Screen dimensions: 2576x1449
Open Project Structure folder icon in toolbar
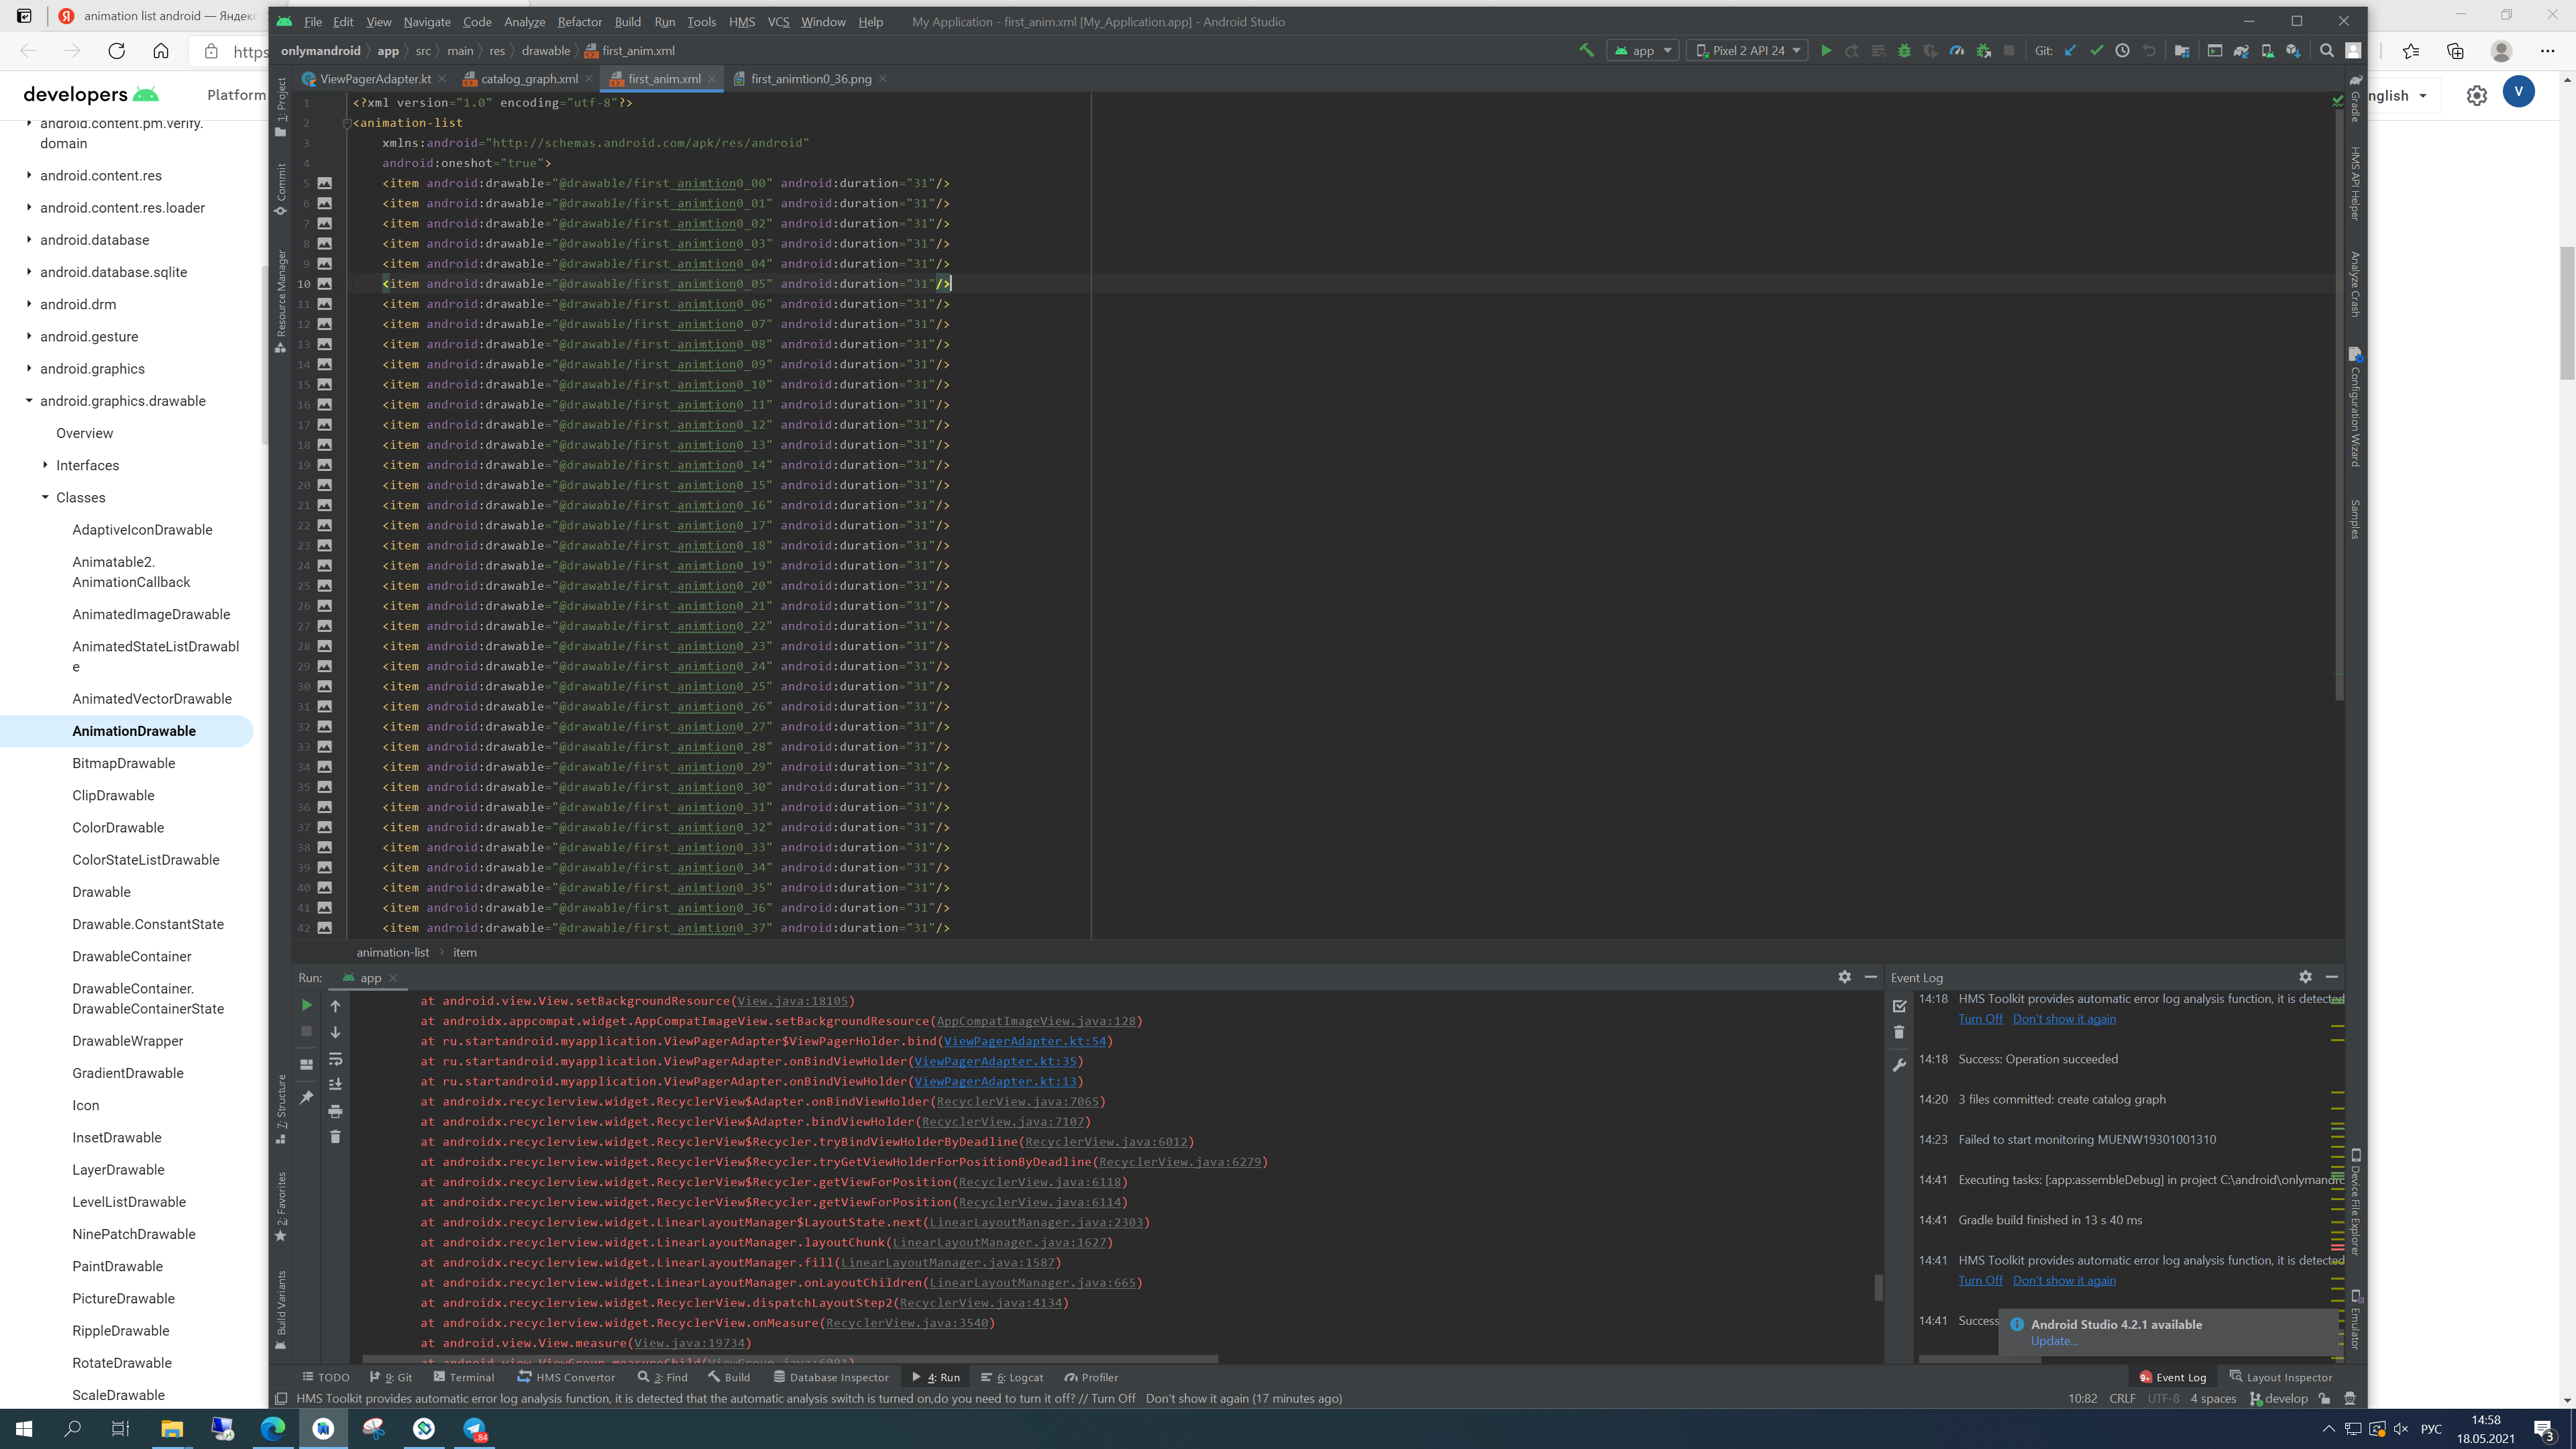[x=2182, y=50]
